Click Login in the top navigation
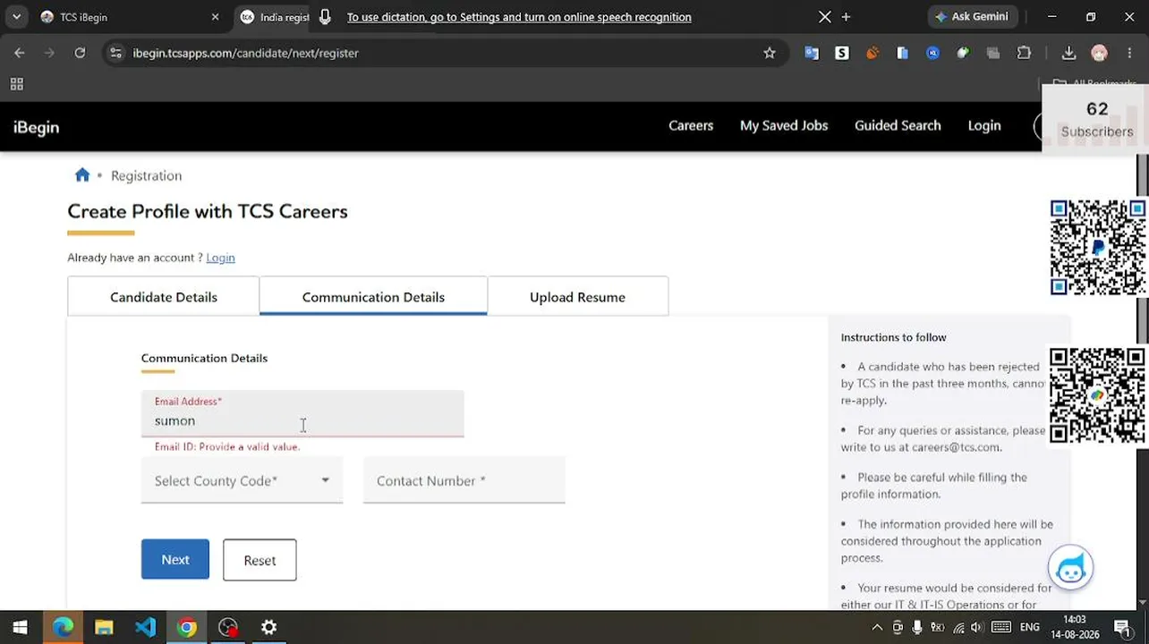Screen dimensions: 1149x644 pos(984,125)
